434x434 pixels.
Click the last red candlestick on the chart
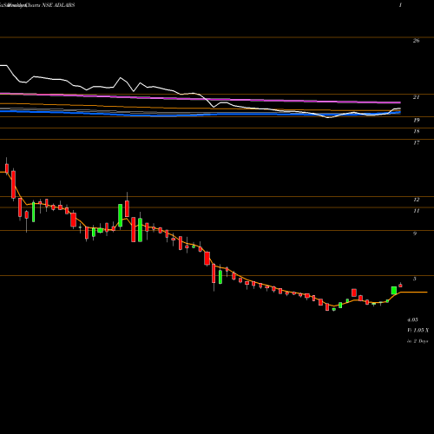(400, 286)
